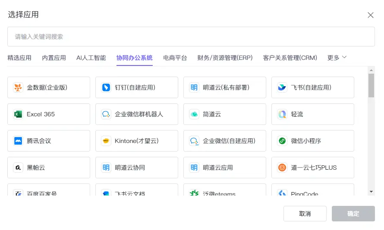Switch to the 电商平台 tab
The width and height of the screenshot is (384, 230).
[175, 58]
